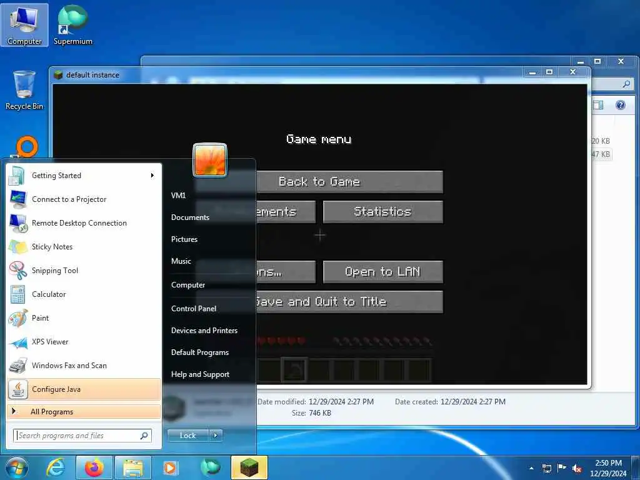Open the Recycle Bin desktop icon
640x480 pixels.
click(24, 91)
